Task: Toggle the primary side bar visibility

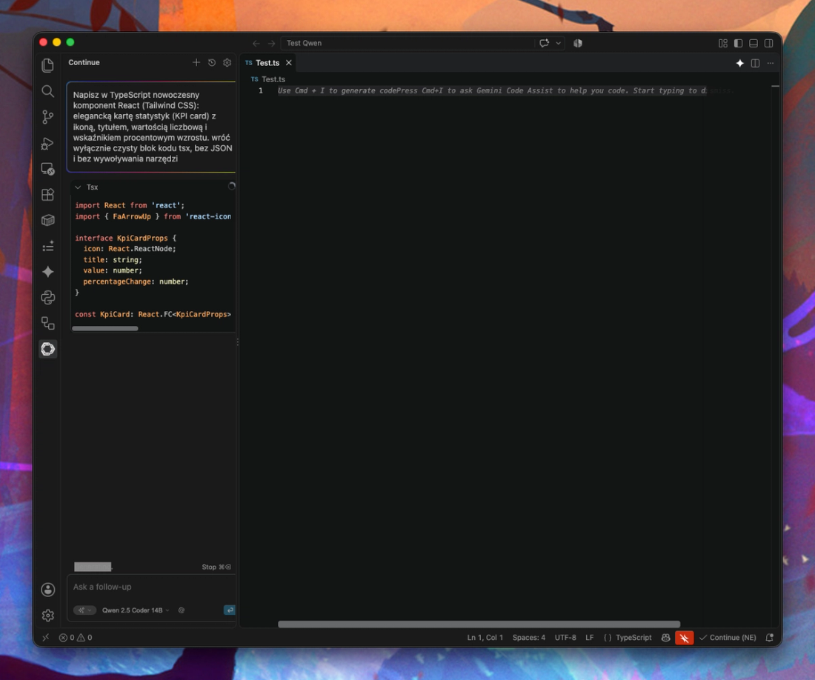Action: click(738, 43)
